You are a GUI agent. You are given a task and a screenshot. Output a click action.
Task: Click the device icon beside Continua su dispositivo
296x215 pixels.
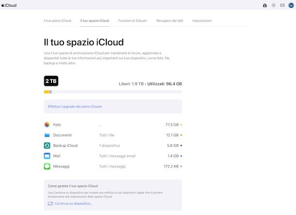(50, 204)
